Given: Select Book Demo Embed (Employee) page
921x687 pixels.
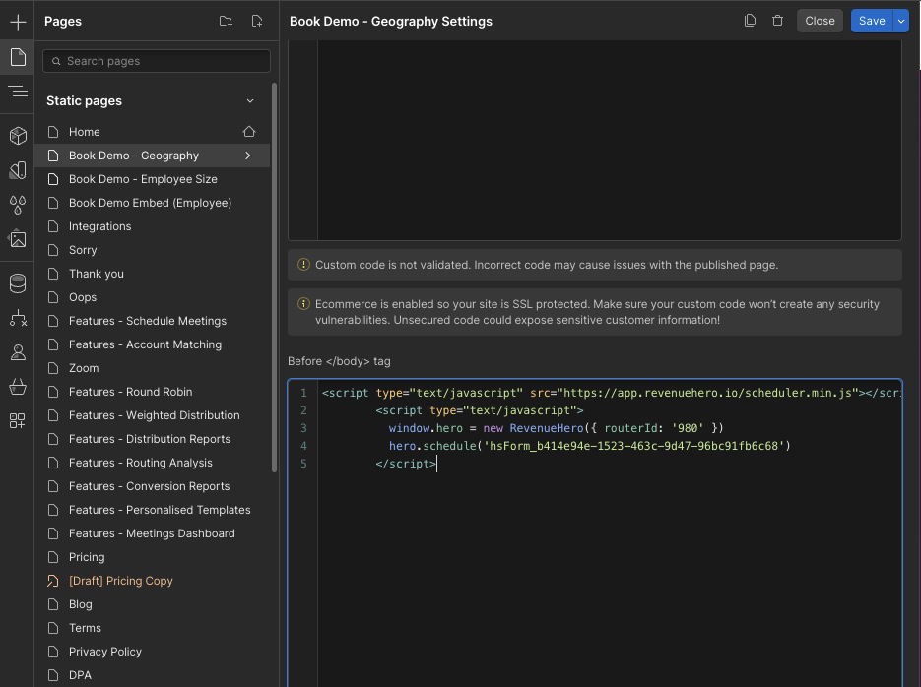Looking at the screenshot, I should [152, 203].
